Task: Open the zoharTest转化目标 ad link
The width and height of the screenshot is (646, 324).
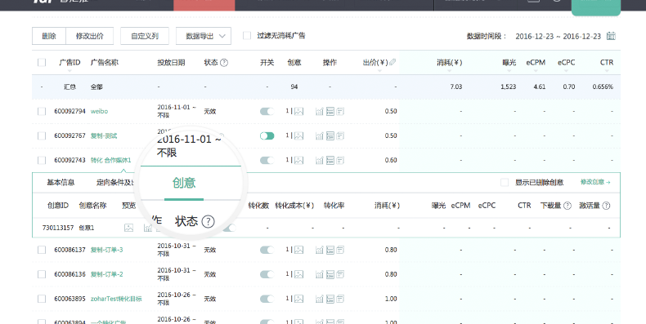Action: coord(116,299)
